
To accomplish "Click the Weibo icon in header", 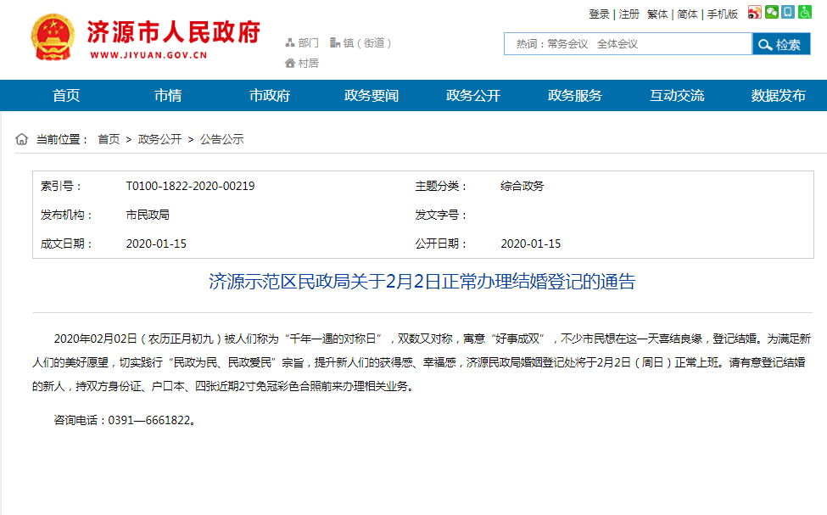I will tap(755, 13).
